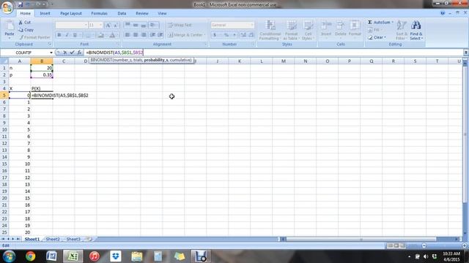The height and width of the screenshot is (263, 469).
Task: Select row 10 header
Action: point(4,130)
